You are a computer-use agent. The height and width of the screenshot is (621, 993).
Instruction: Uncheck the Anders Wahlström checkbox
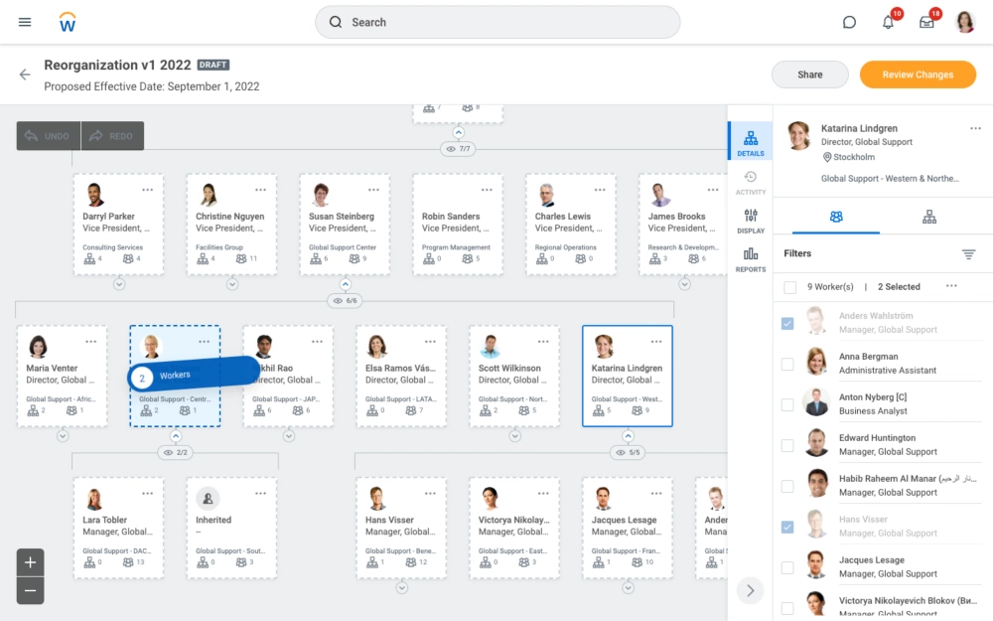[x=787, y=323]
